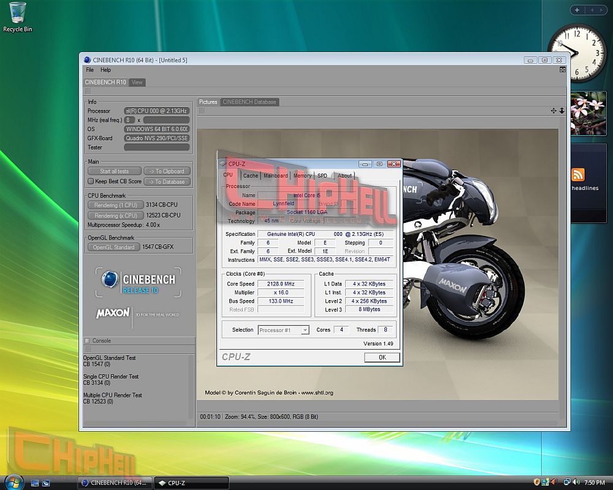This screenshot has width=613, height=490.
Task: Click the empty Tester input field
Action: (x=157, y=148)
